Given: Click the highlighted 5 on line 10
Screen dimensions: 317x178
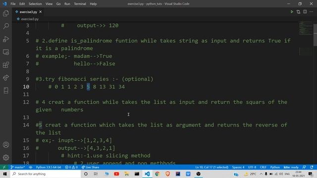Looking at the screenshot, I should [88, 87].
